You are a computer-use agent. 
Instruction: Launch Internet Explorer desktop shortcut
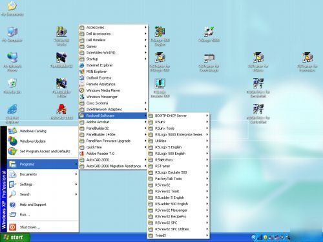[12, 114]
